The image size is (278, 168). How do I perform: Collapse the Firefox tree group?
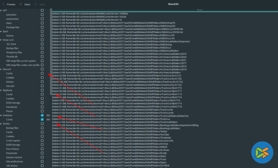(1, 124)
